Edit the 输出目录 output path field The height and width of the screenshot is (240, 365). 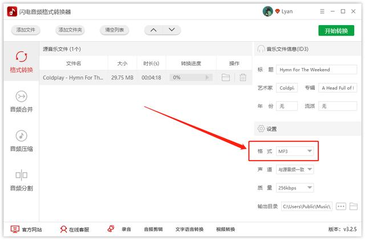pos(307,206)
